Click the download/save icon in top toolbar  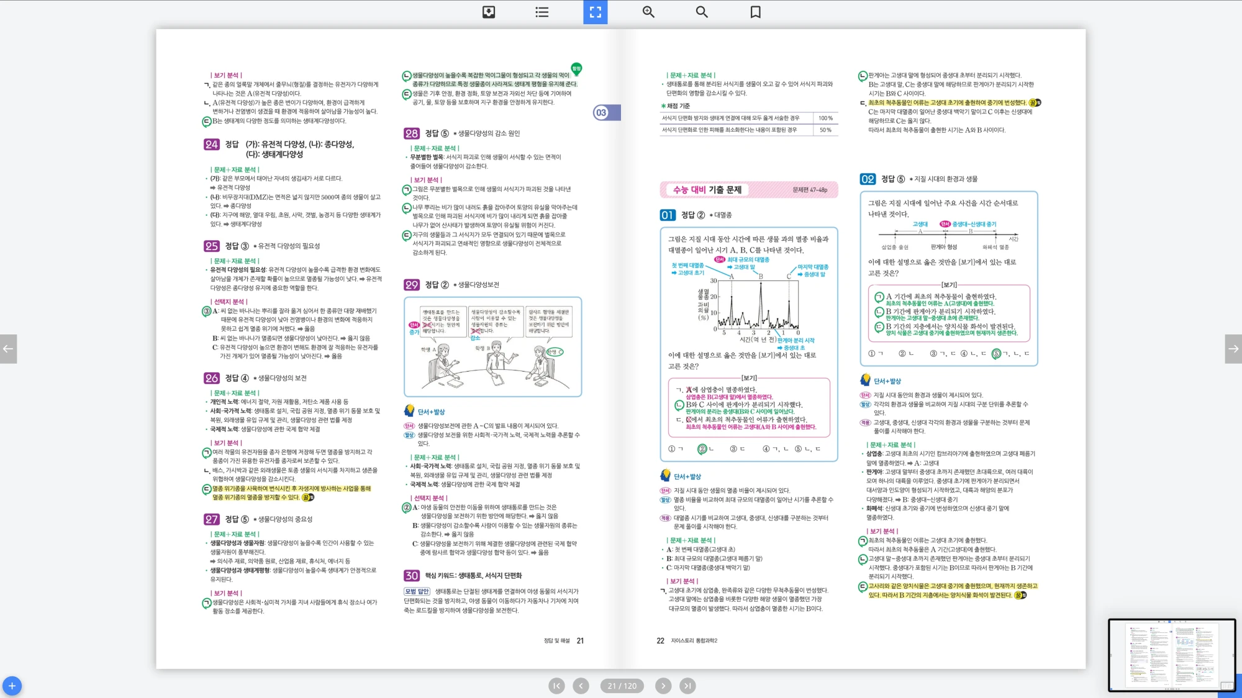489,12
